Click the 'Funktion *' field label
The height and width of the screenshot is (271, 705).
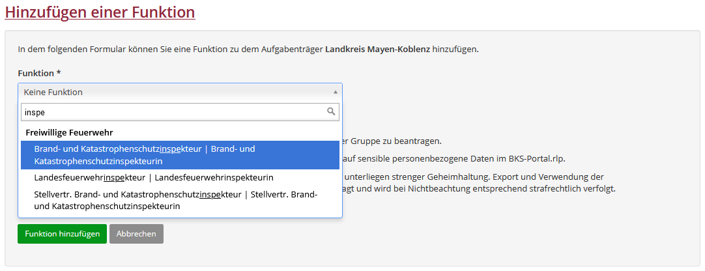[36, 73]
